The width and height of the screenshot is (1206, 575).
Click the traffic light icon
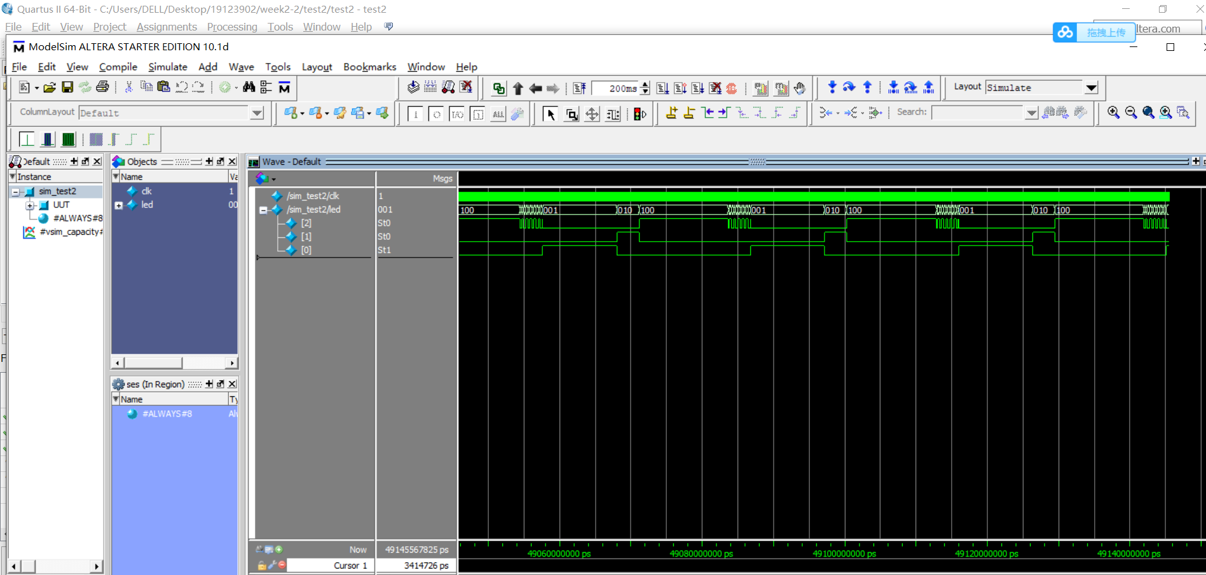[x=640, y=114]
